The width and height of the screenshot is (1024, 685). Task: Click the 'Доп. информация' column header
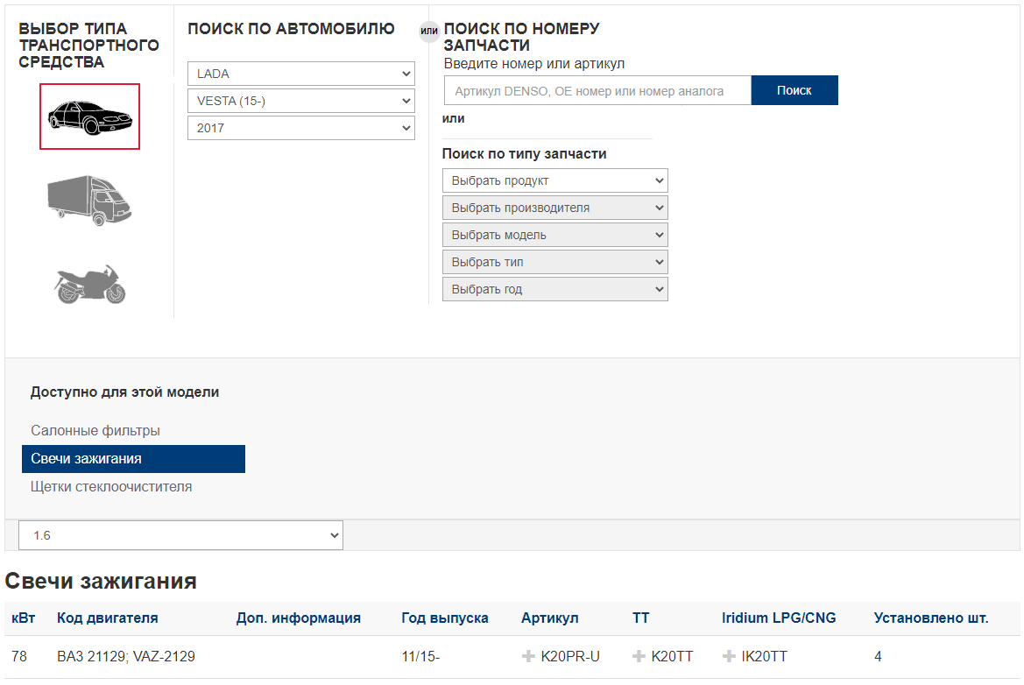point(299,618)
